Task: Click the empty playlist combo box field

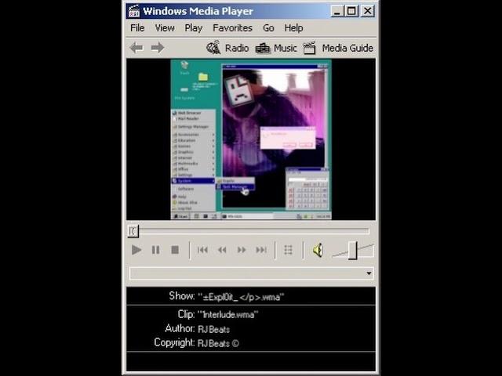Action: pos(251,273)
